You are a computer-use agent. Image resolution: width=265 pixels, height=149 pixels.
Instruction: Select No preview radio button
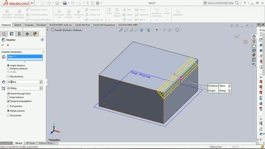coord(8,115)
